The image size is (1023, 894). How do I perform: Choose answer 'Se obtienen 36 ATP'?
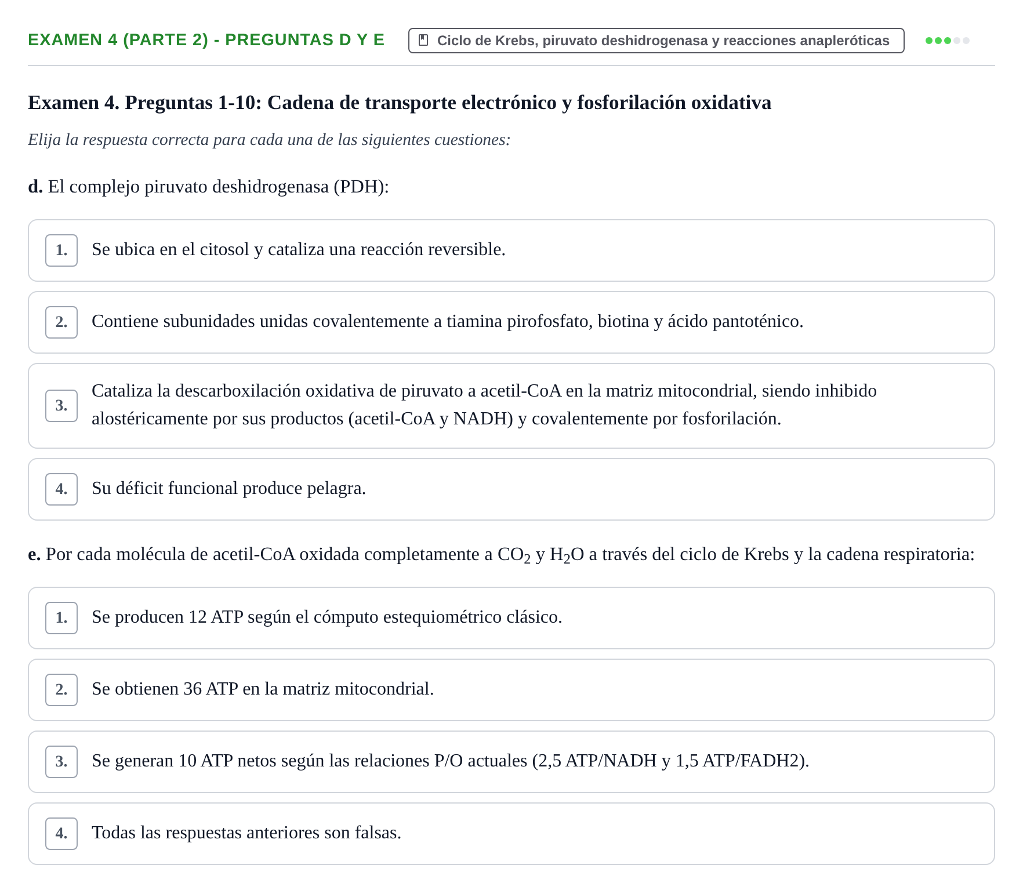(x=511, y=690)
